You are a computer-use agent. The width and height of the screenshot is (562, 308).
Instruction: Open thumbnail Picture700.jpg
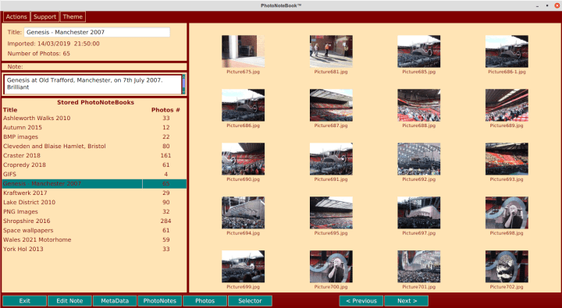(x=331, y=266)
